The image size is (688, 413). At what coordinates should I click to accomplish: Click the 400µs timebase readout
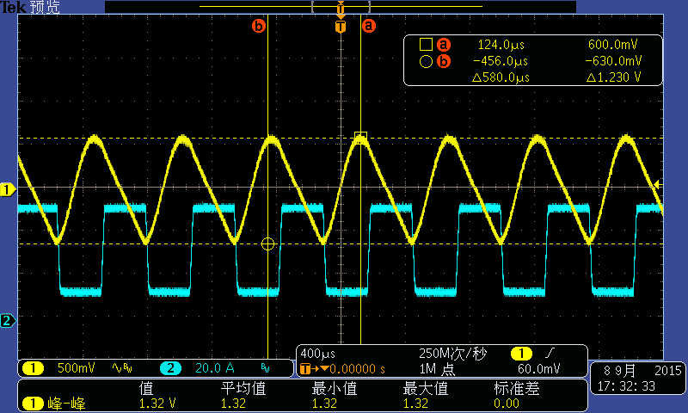tap(318, 354)
